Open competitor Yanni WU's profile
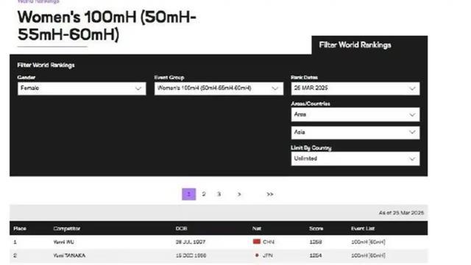This screenshot has width=471, height=265. [64, 242]
